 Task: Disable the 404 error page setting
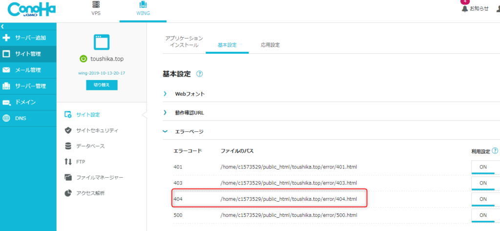pos(483,199)
